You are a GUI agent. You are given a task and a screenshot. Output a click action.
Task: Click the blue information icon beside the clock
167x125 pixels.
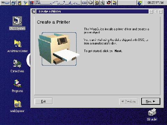pyautogui.click(x=140, y=3)
